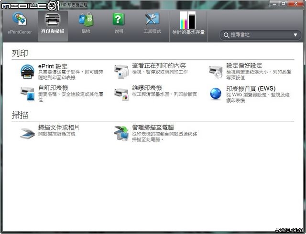The image size is (306, 234).
Task: Close the HP printer assistant window
Action: coord(295,4)
